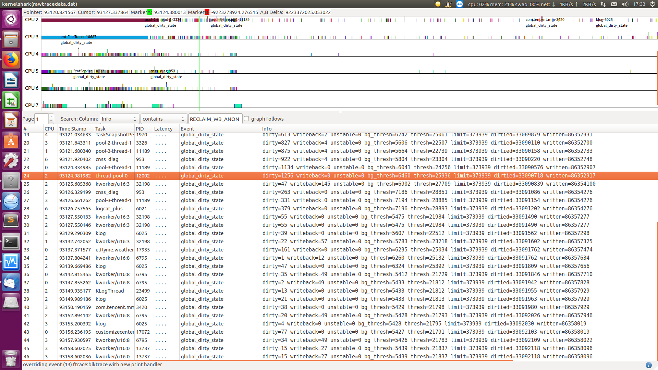Click the CPU 4 graph label
This screenshot has height=370, width=658.
click(x=32, y=54)
